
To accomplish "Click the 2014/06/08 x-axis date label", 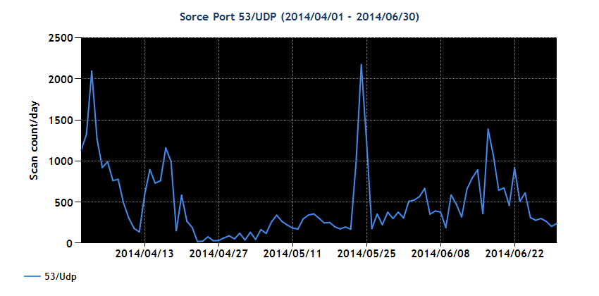I will (441, 253).
